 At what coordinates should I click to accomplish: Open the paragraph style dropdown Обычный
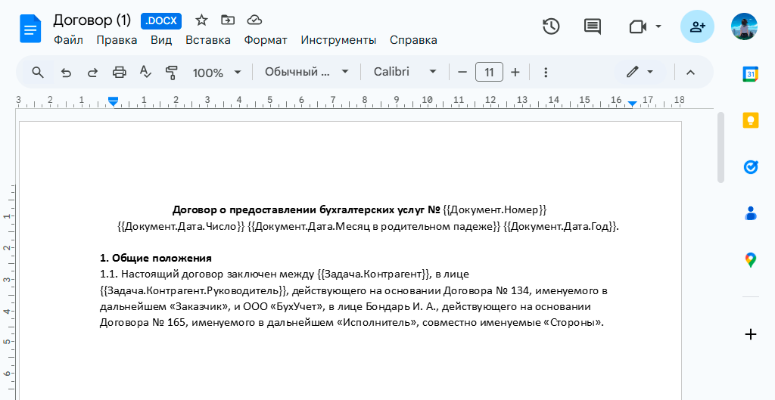pos(307,72)
